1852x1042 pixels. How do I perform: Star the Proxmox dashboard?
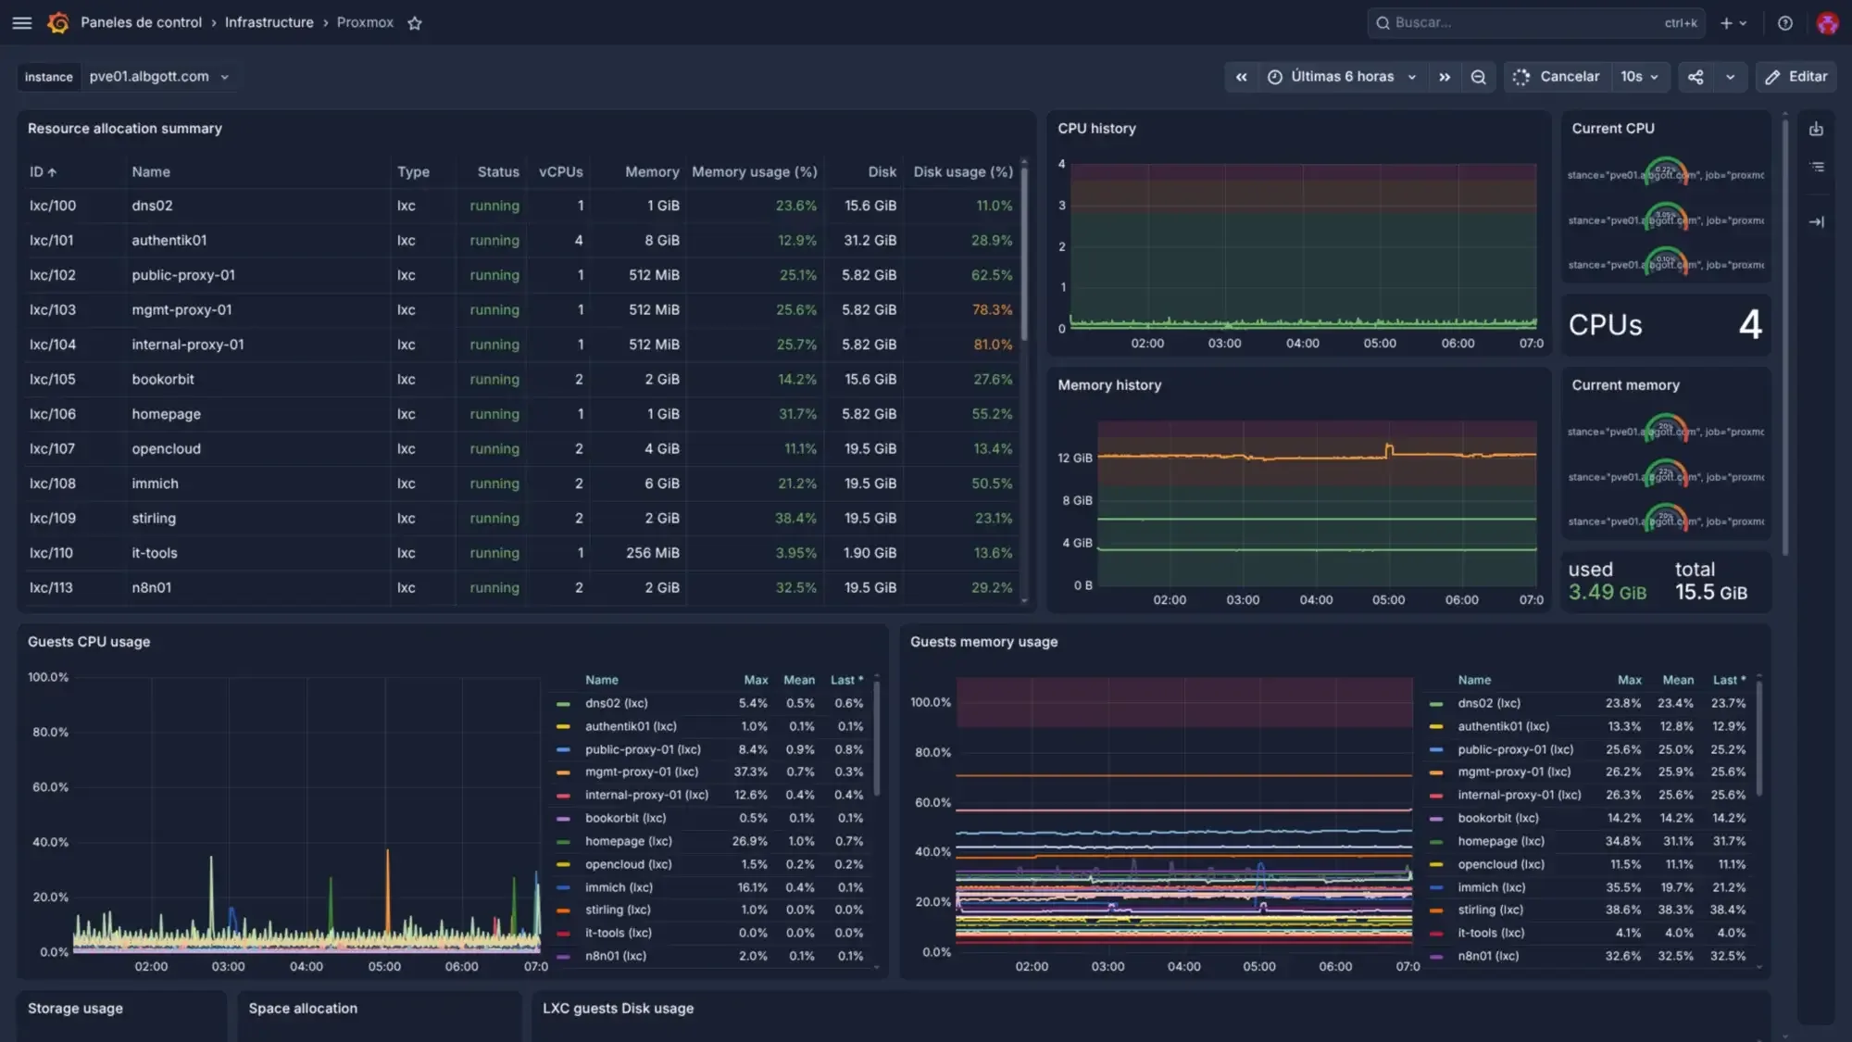(415, 23)
